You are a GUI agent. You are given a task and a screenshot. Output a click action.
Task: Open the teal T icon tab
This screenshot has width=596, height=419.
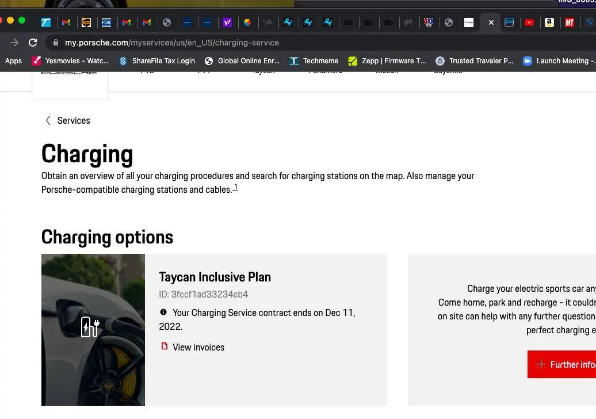tap(46, 22)
